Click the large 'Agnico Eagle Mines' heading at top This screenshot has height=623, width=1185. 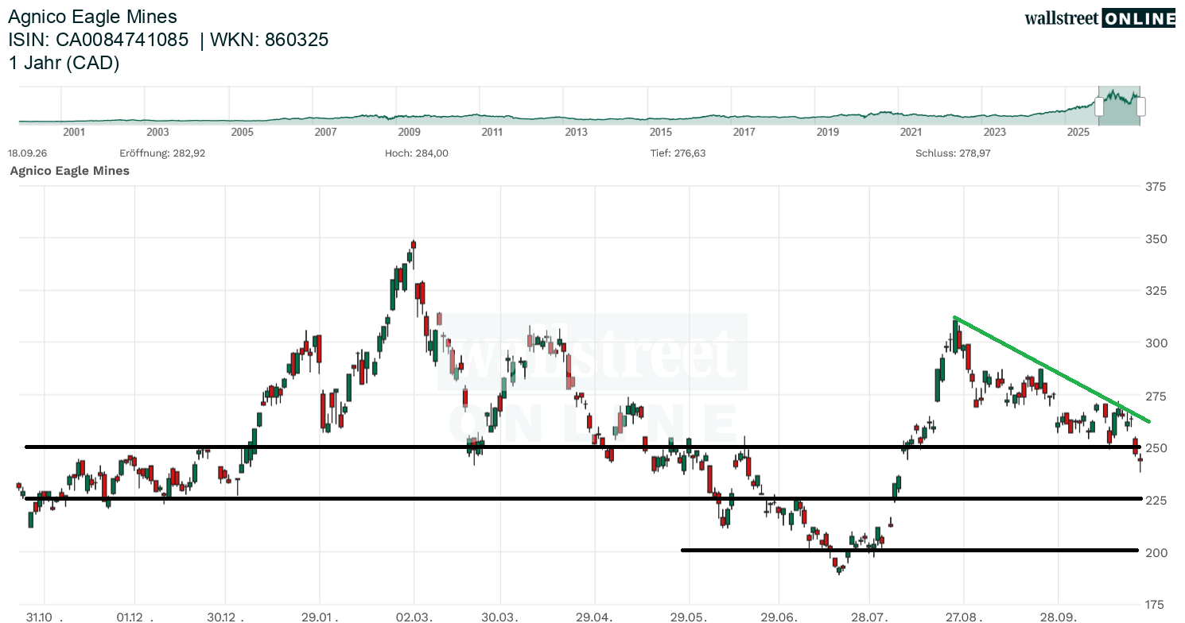pos(92,16)
